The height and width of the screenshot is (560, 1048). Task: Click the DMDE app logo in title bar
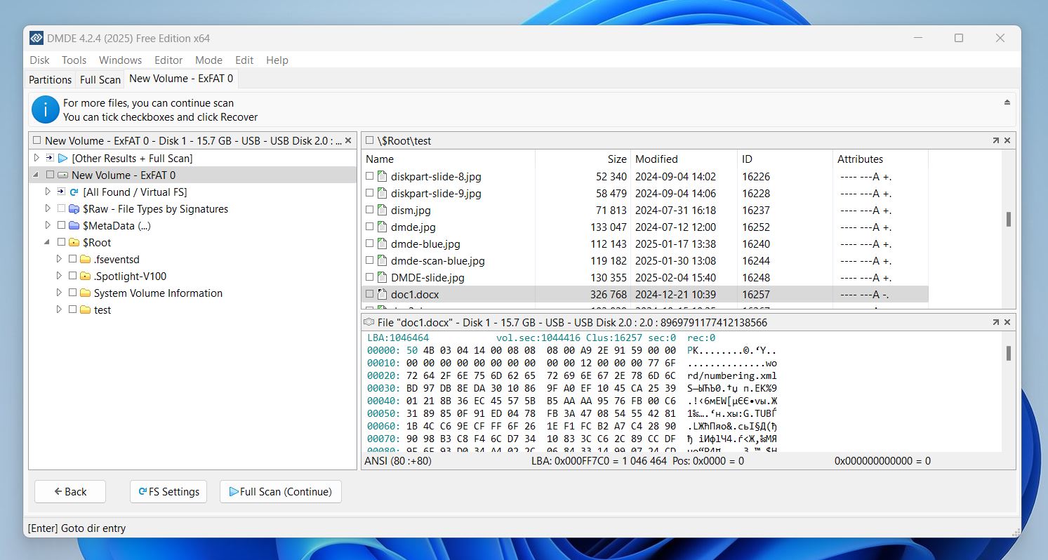click(x=37, y=38)
